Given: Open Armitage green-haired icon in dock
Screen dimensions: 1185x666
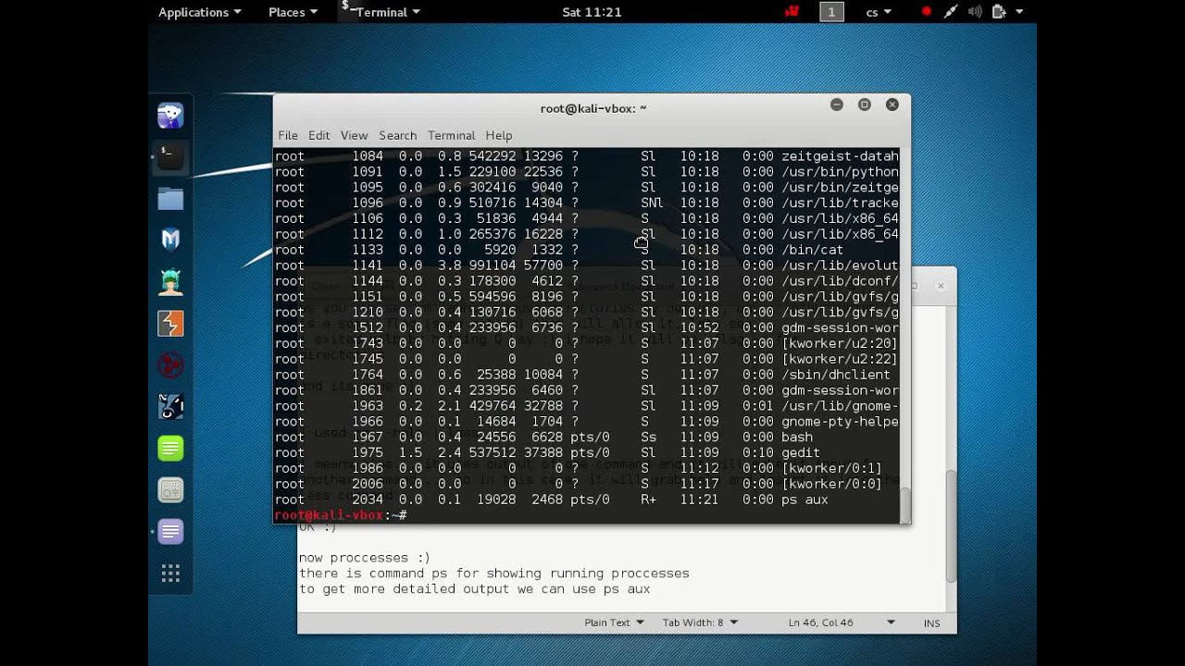Looking at the screenshot, I should 170,282.
